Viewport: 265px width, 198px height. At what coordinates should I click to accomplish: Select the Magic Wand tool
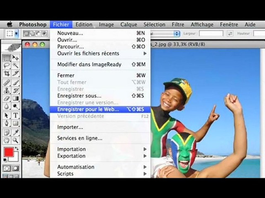point(15,65)
